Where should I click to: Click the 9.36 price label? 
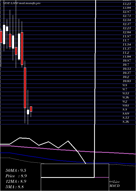126,97
